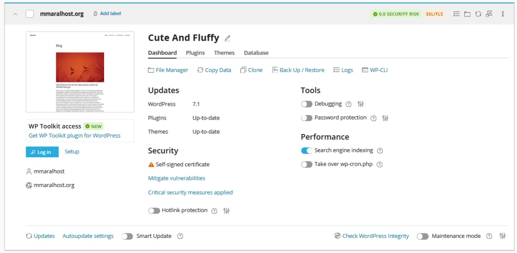
Task: Open Search engine indexing help icon
Action: point(380,151)
